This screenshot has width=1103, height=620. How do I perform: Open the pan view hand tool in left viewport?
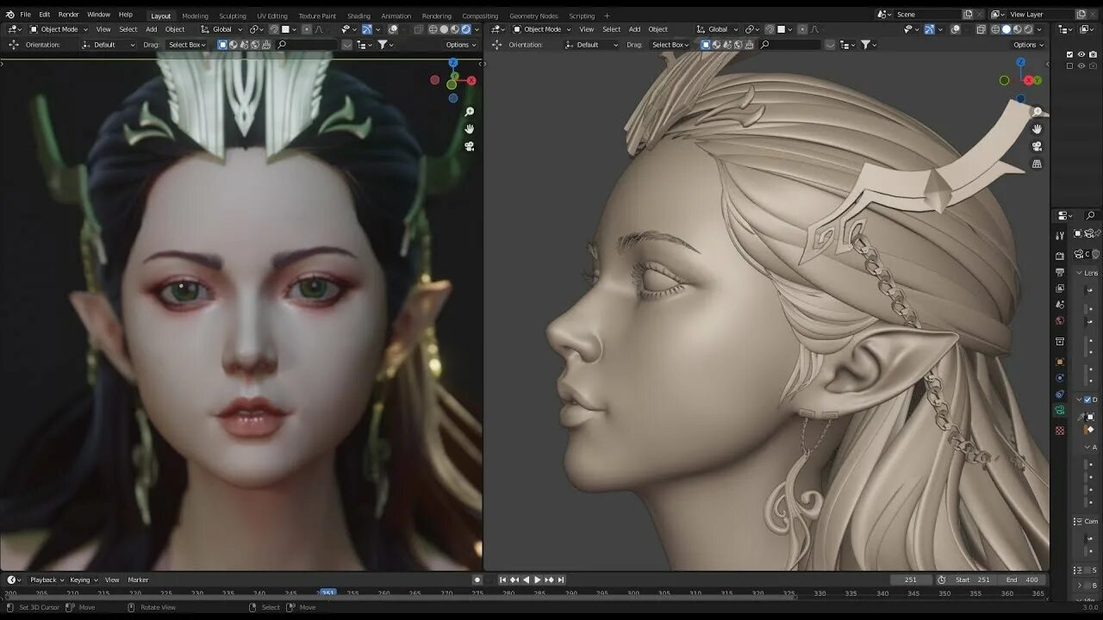point(470,129)
